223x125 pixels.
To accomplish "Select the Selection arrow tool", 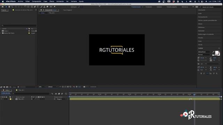I will pos(6,7).
